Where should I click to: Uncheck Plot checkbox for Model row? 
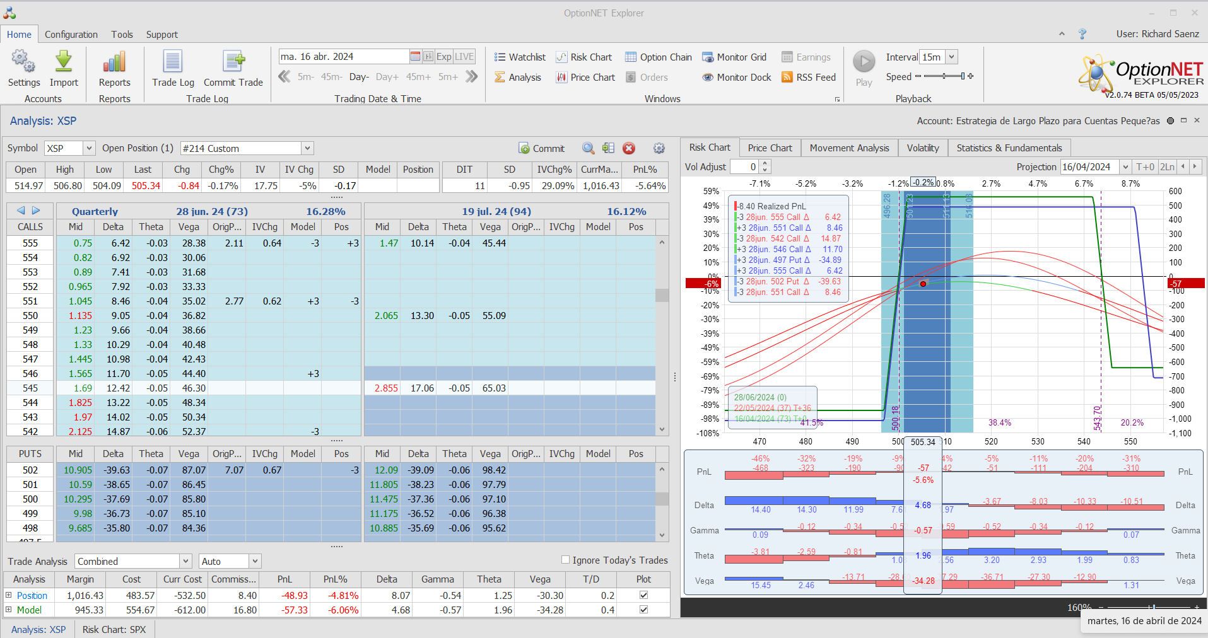coord(643,610)
